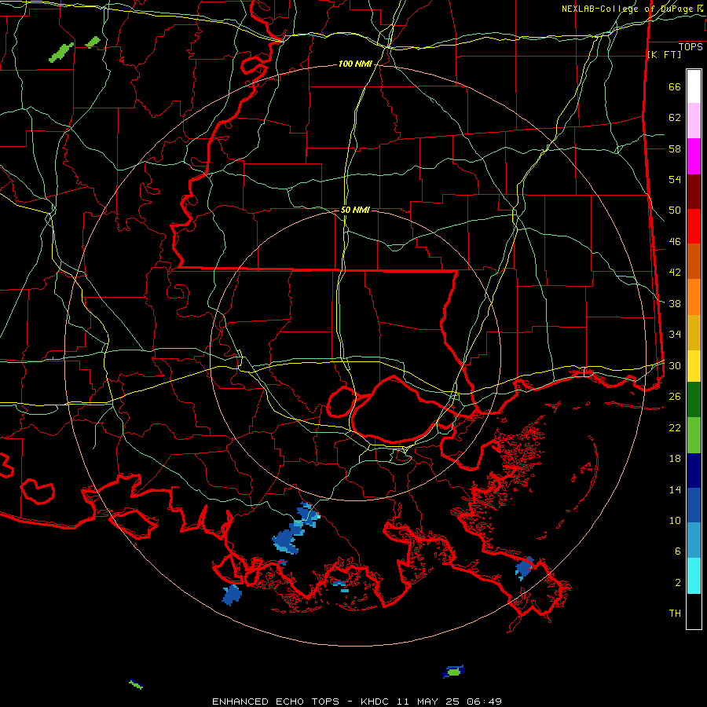Image resolution: width=707 pixels, height=707 pixels.
Task: Select the black TH threshold swatch
Action: [x=694, y=611]
